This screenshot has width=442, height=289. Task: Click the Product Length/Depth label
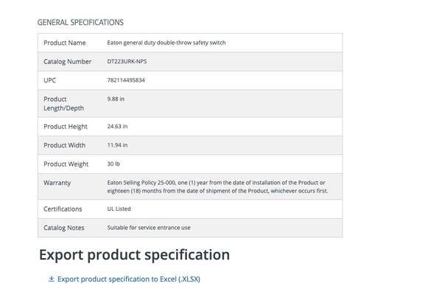tap(63, 103)
